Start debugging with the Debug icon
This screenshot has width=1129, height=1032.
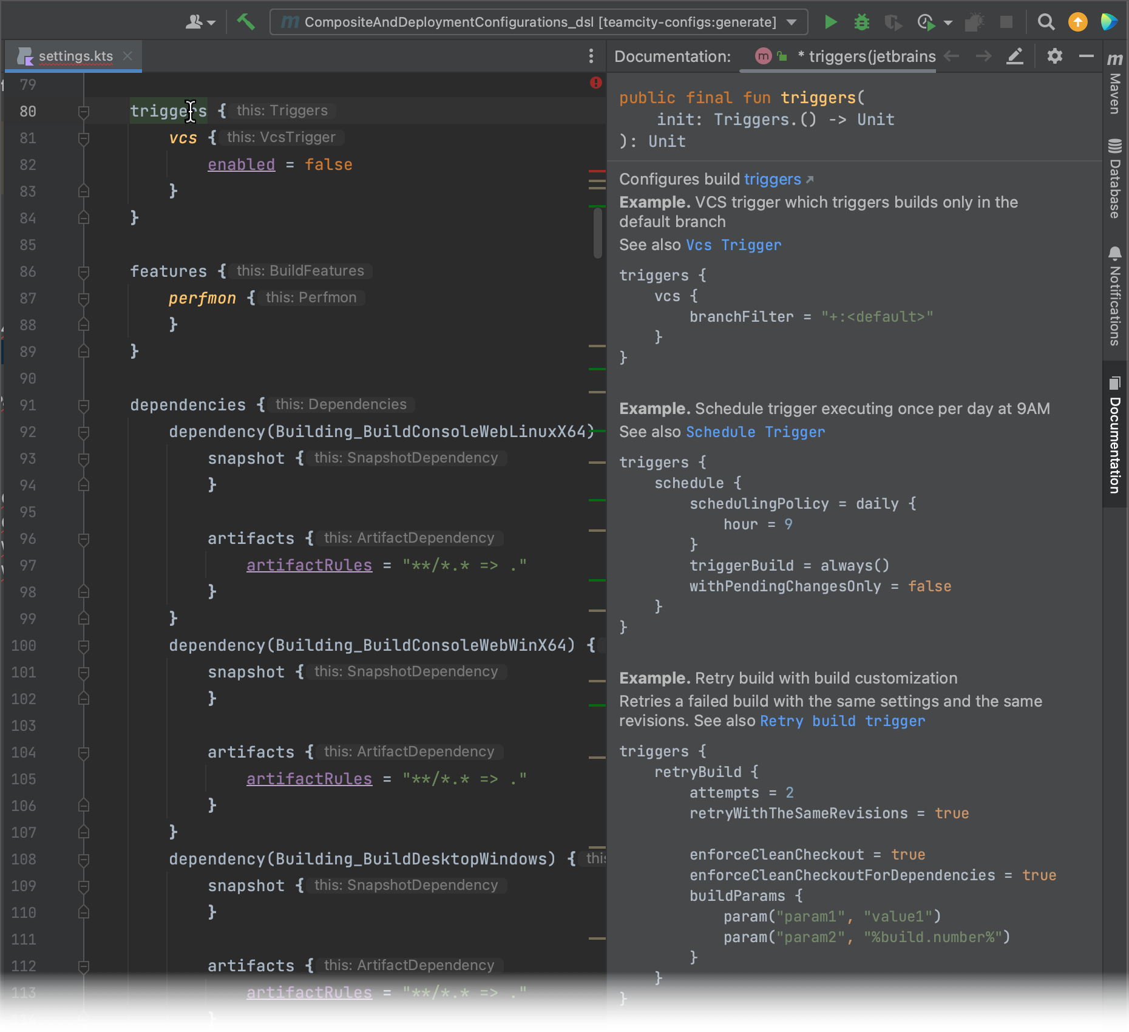862,22
